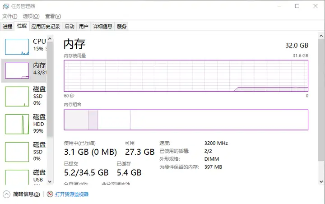Click the memory composition (内存组合) bar
Image resolution: width=325 pixels, height=204 pixels.
point(186,120)
